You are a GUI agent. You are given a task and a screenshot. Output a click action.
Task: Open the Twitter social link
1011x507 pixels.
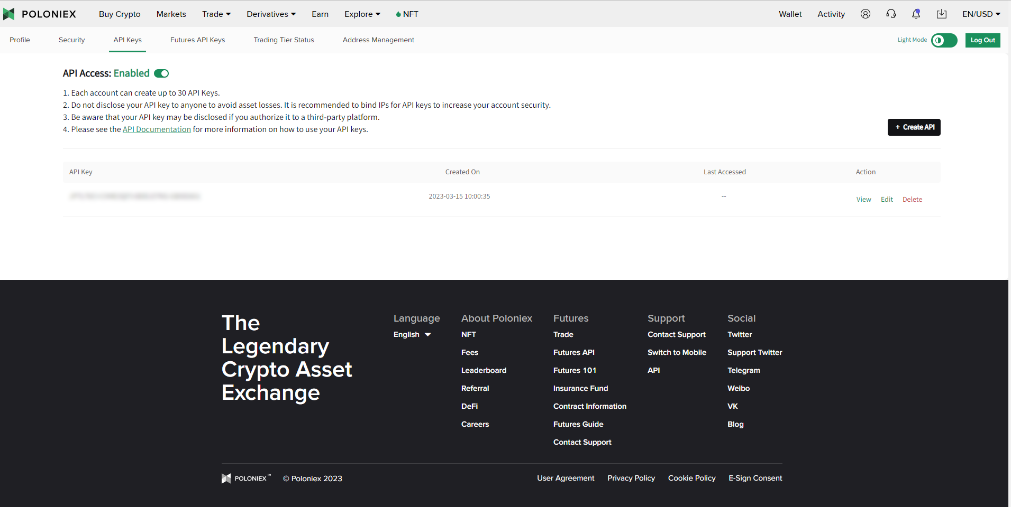[740, 334]
